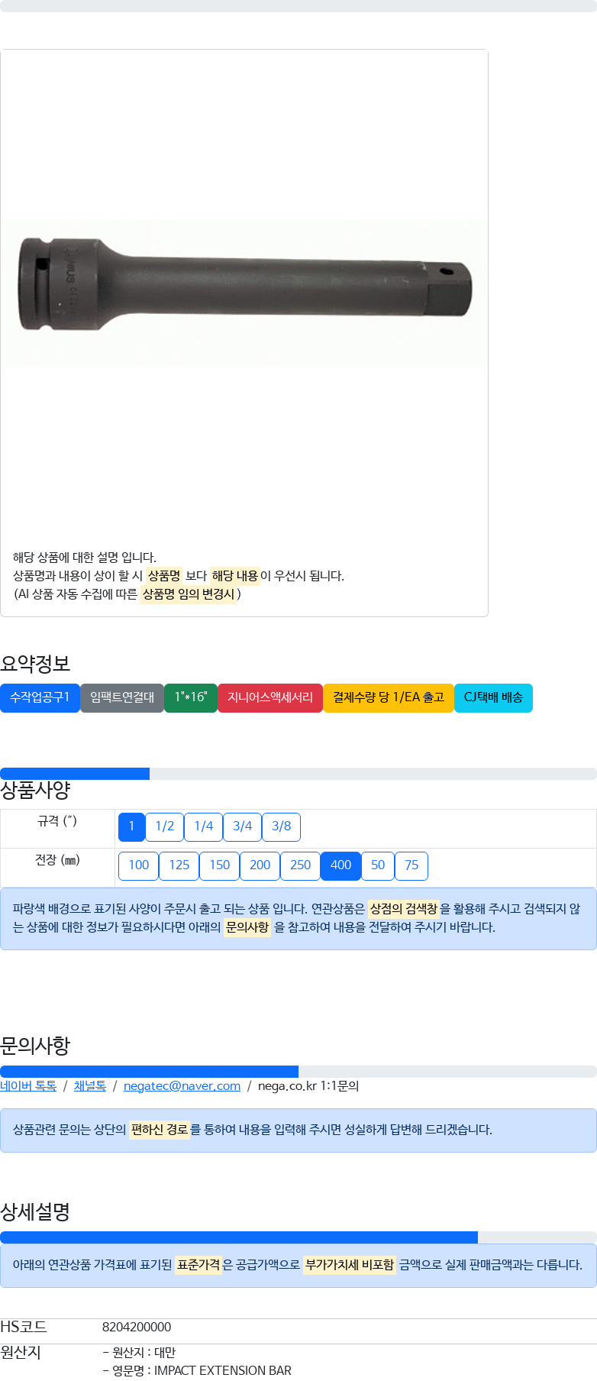Select the 3/8 규격 option
This screenshot has height=1381, width=597.
281,826
